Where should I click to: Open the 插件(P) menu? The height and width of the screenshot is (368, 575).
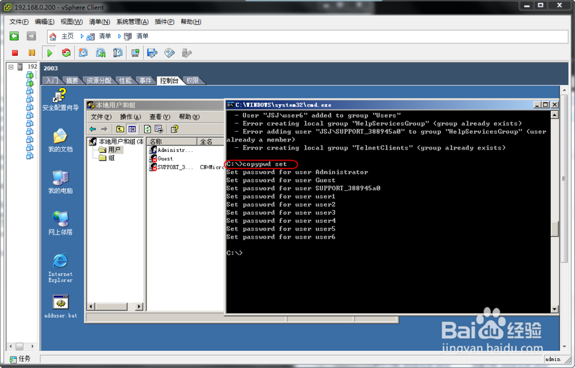164,22
